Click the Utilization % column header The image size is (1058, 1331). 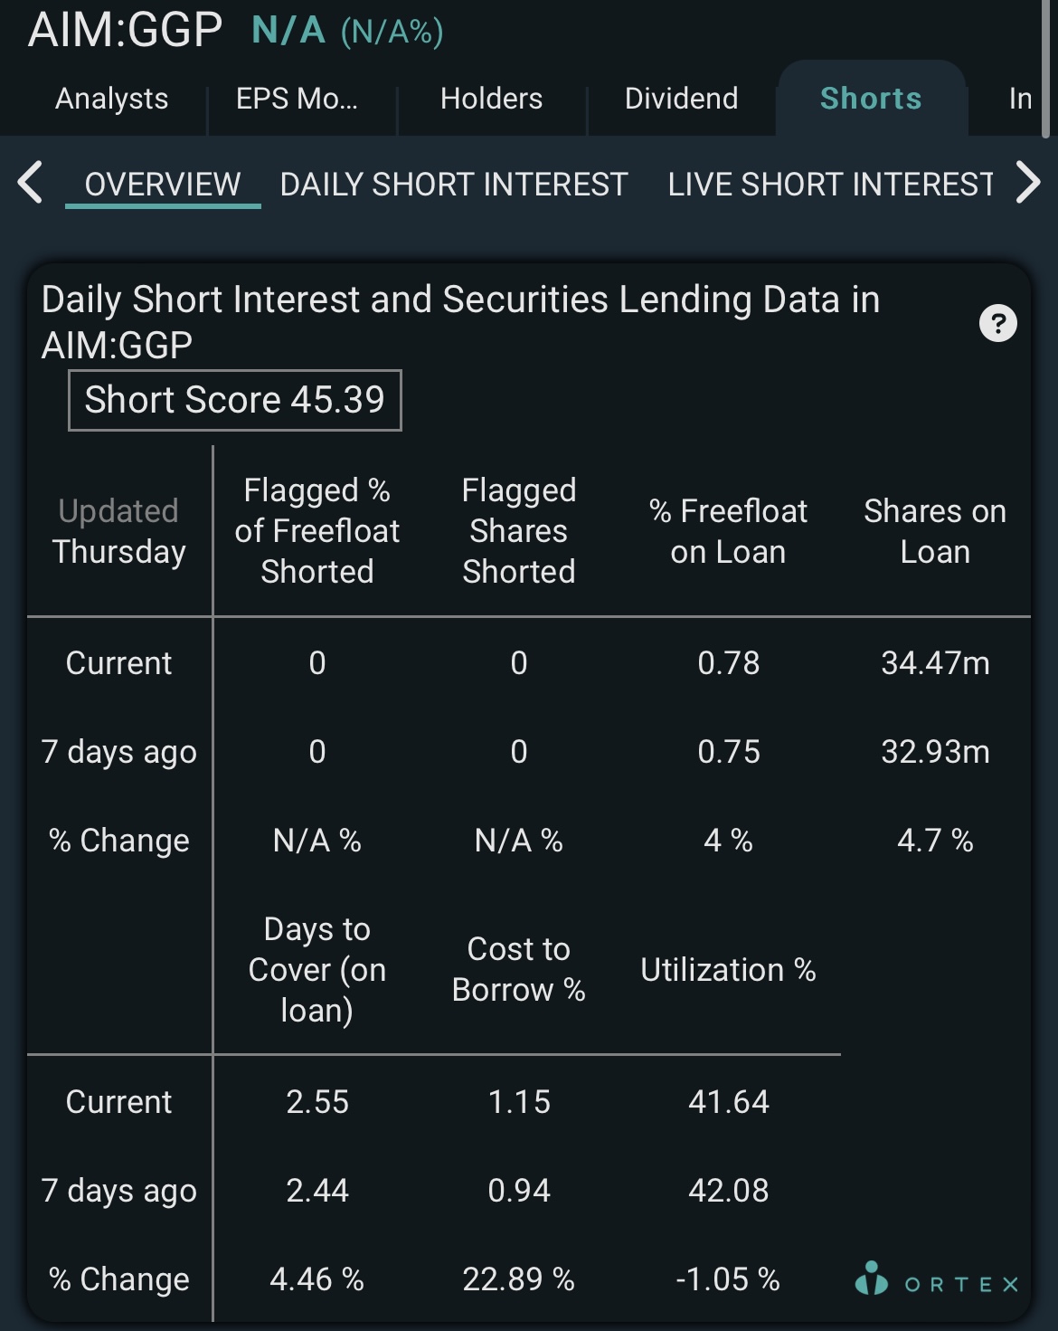click(728, 970)
